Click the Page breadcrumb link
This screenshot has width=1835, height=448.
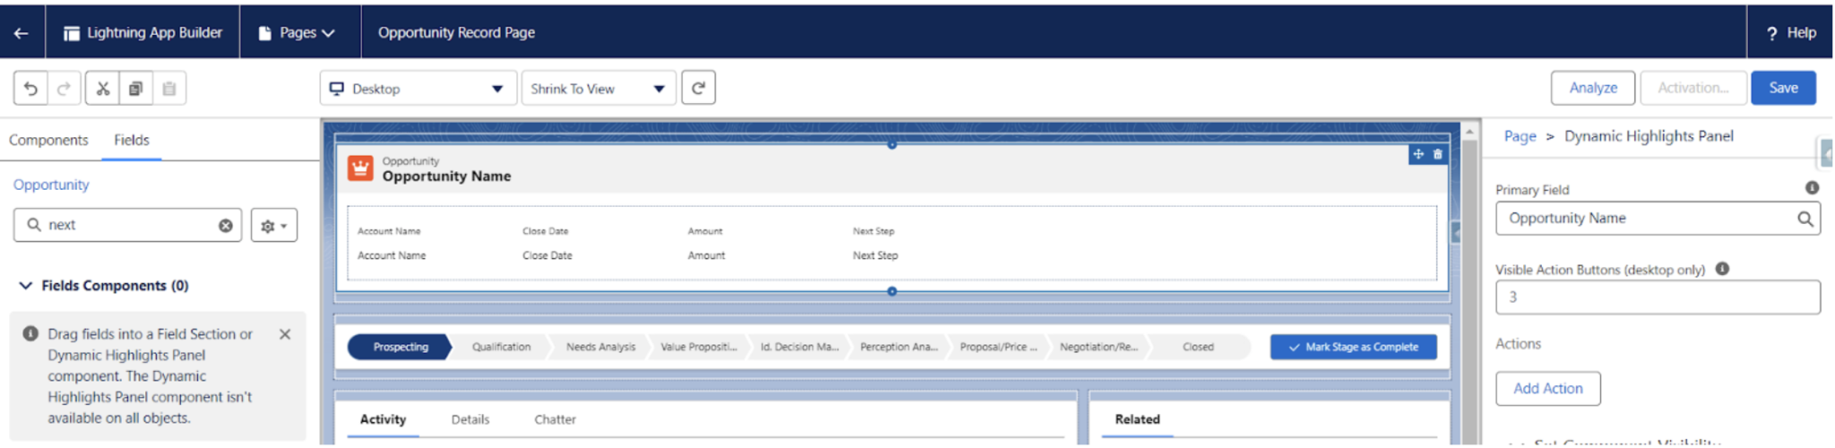(x=1520, y=136)
